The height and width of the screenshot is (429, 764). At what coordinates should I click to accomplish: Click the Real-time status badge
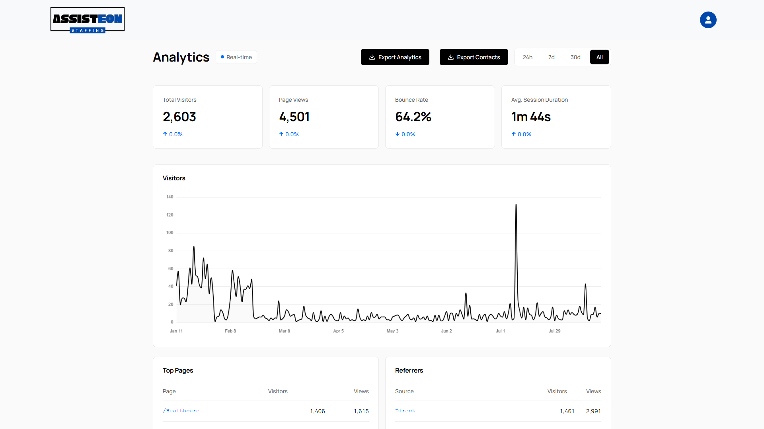coord(236,57)
